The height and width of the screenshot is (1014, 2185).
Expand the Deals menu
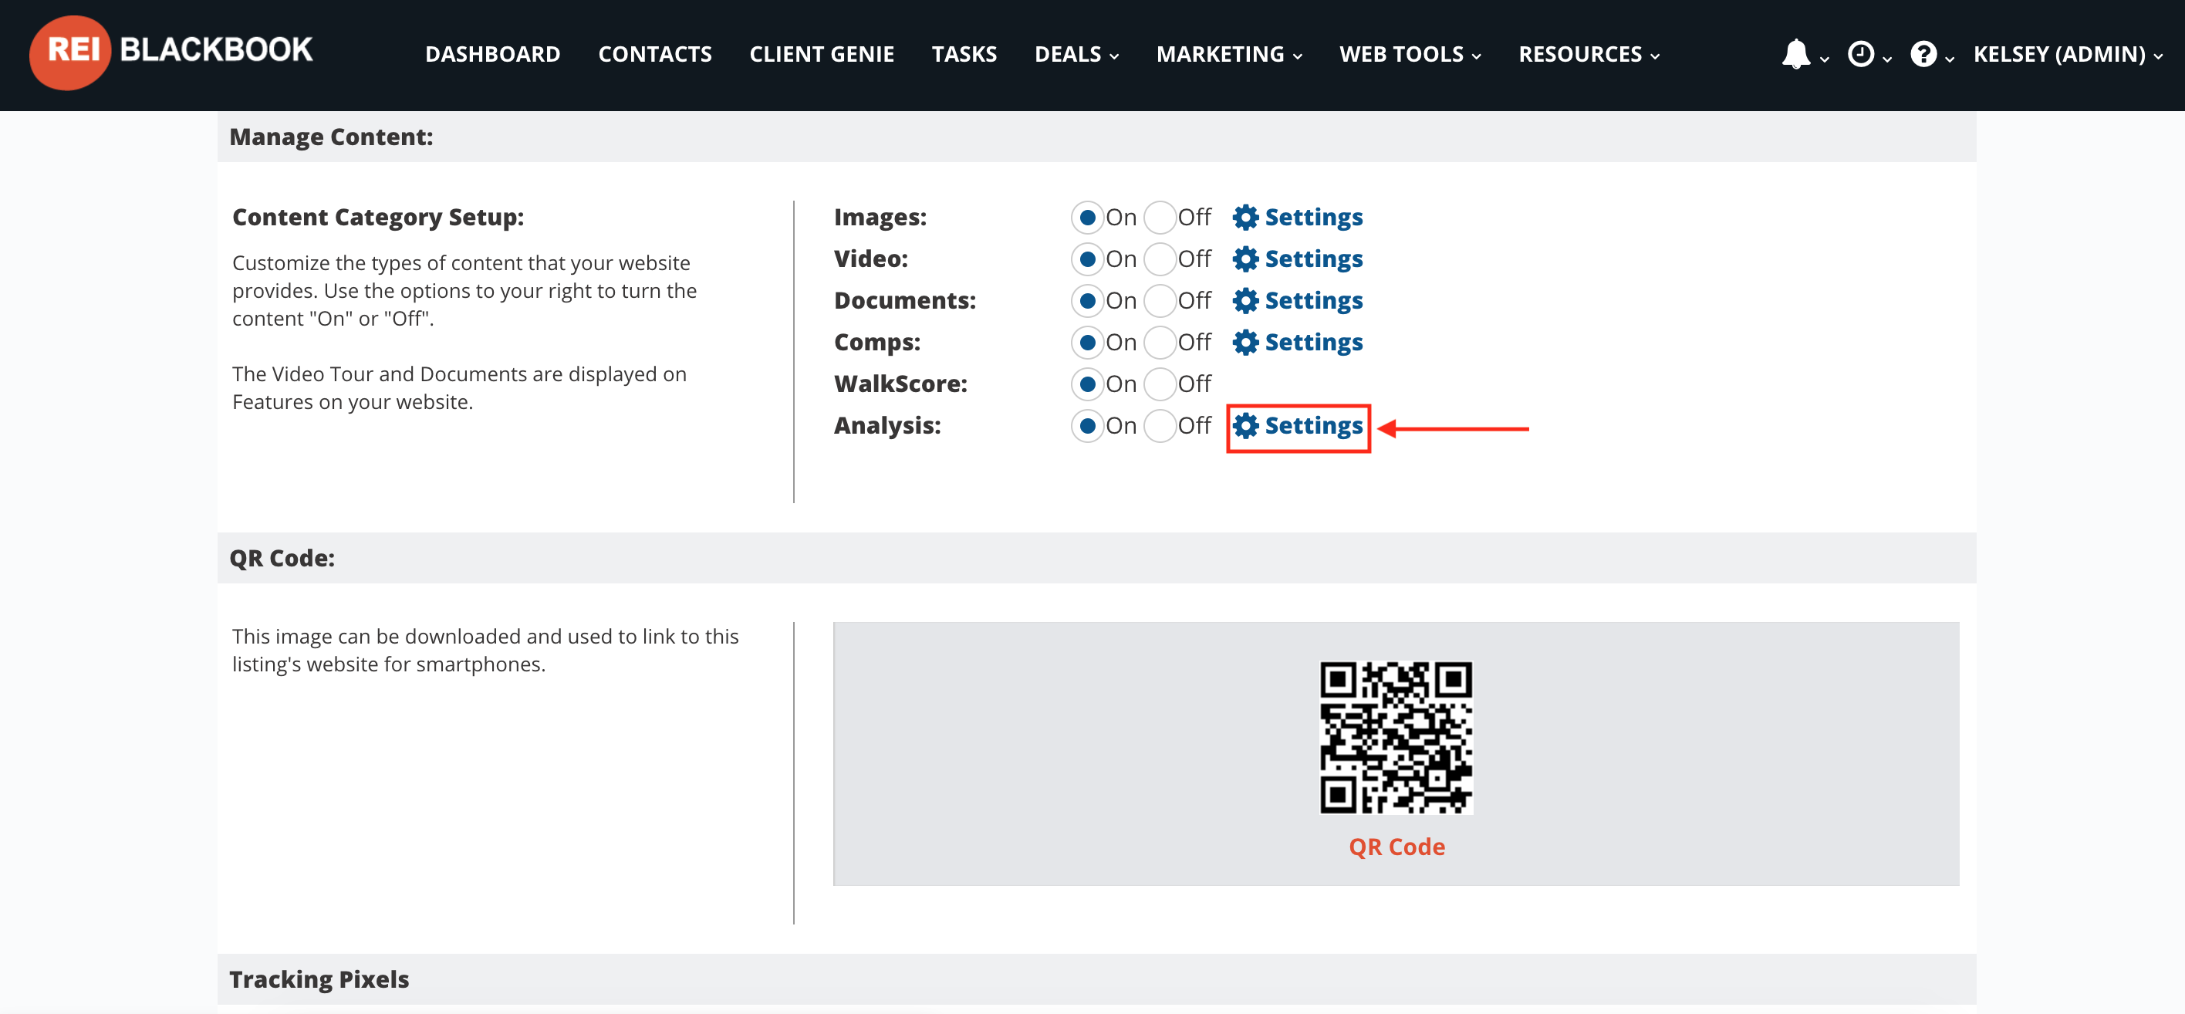(1076, 54)
